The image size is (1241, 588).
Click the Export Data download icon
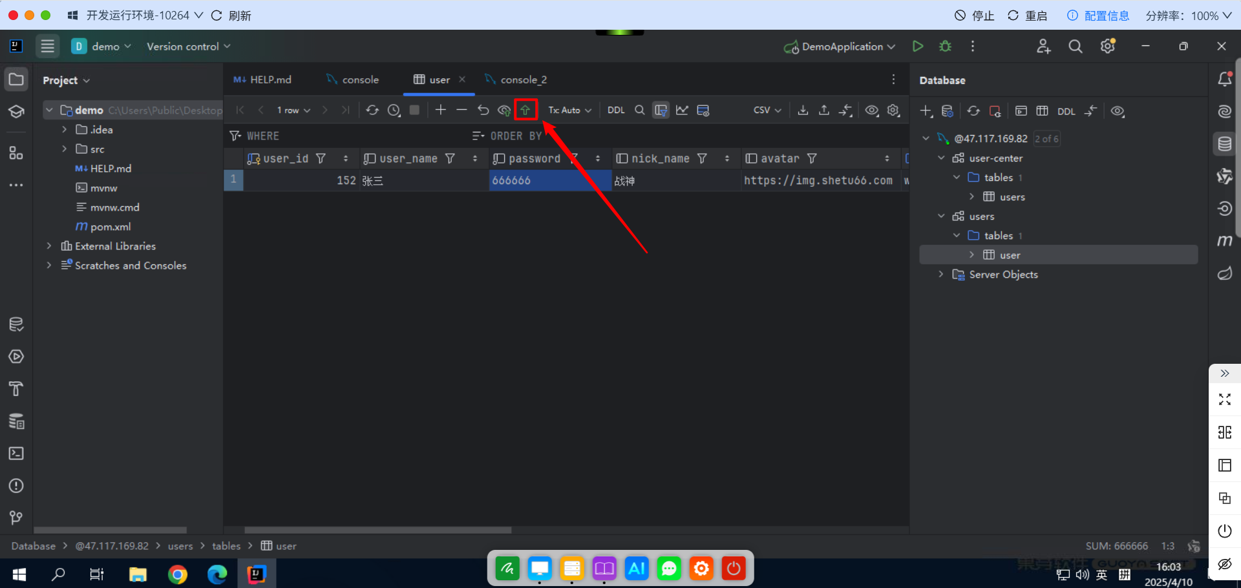(803, 110)
